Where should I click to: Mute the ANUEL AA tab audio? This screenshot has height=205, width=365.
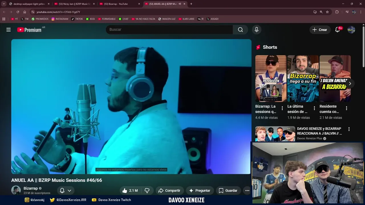point(180,4)
